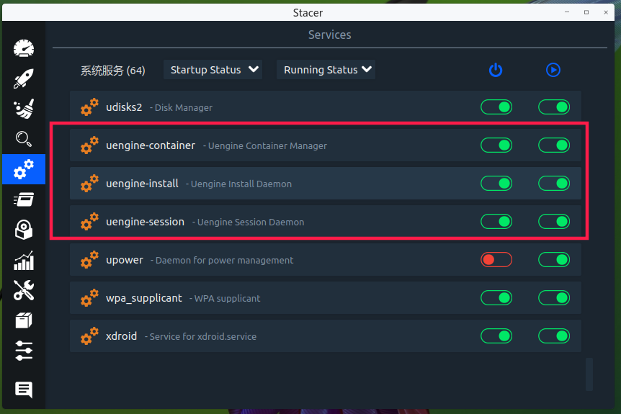Open the Running Status filter
This screenshot has height=414, width=621.
click(327, 70)
